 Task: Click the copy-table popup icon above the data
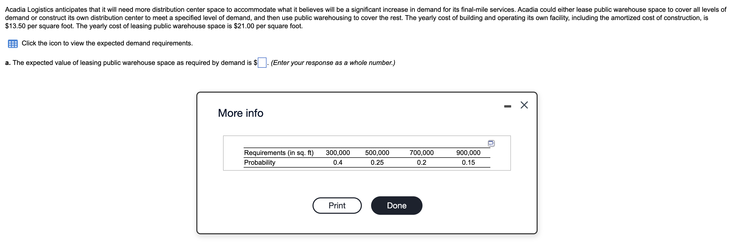pyautogui.click(x=491, y=143)
